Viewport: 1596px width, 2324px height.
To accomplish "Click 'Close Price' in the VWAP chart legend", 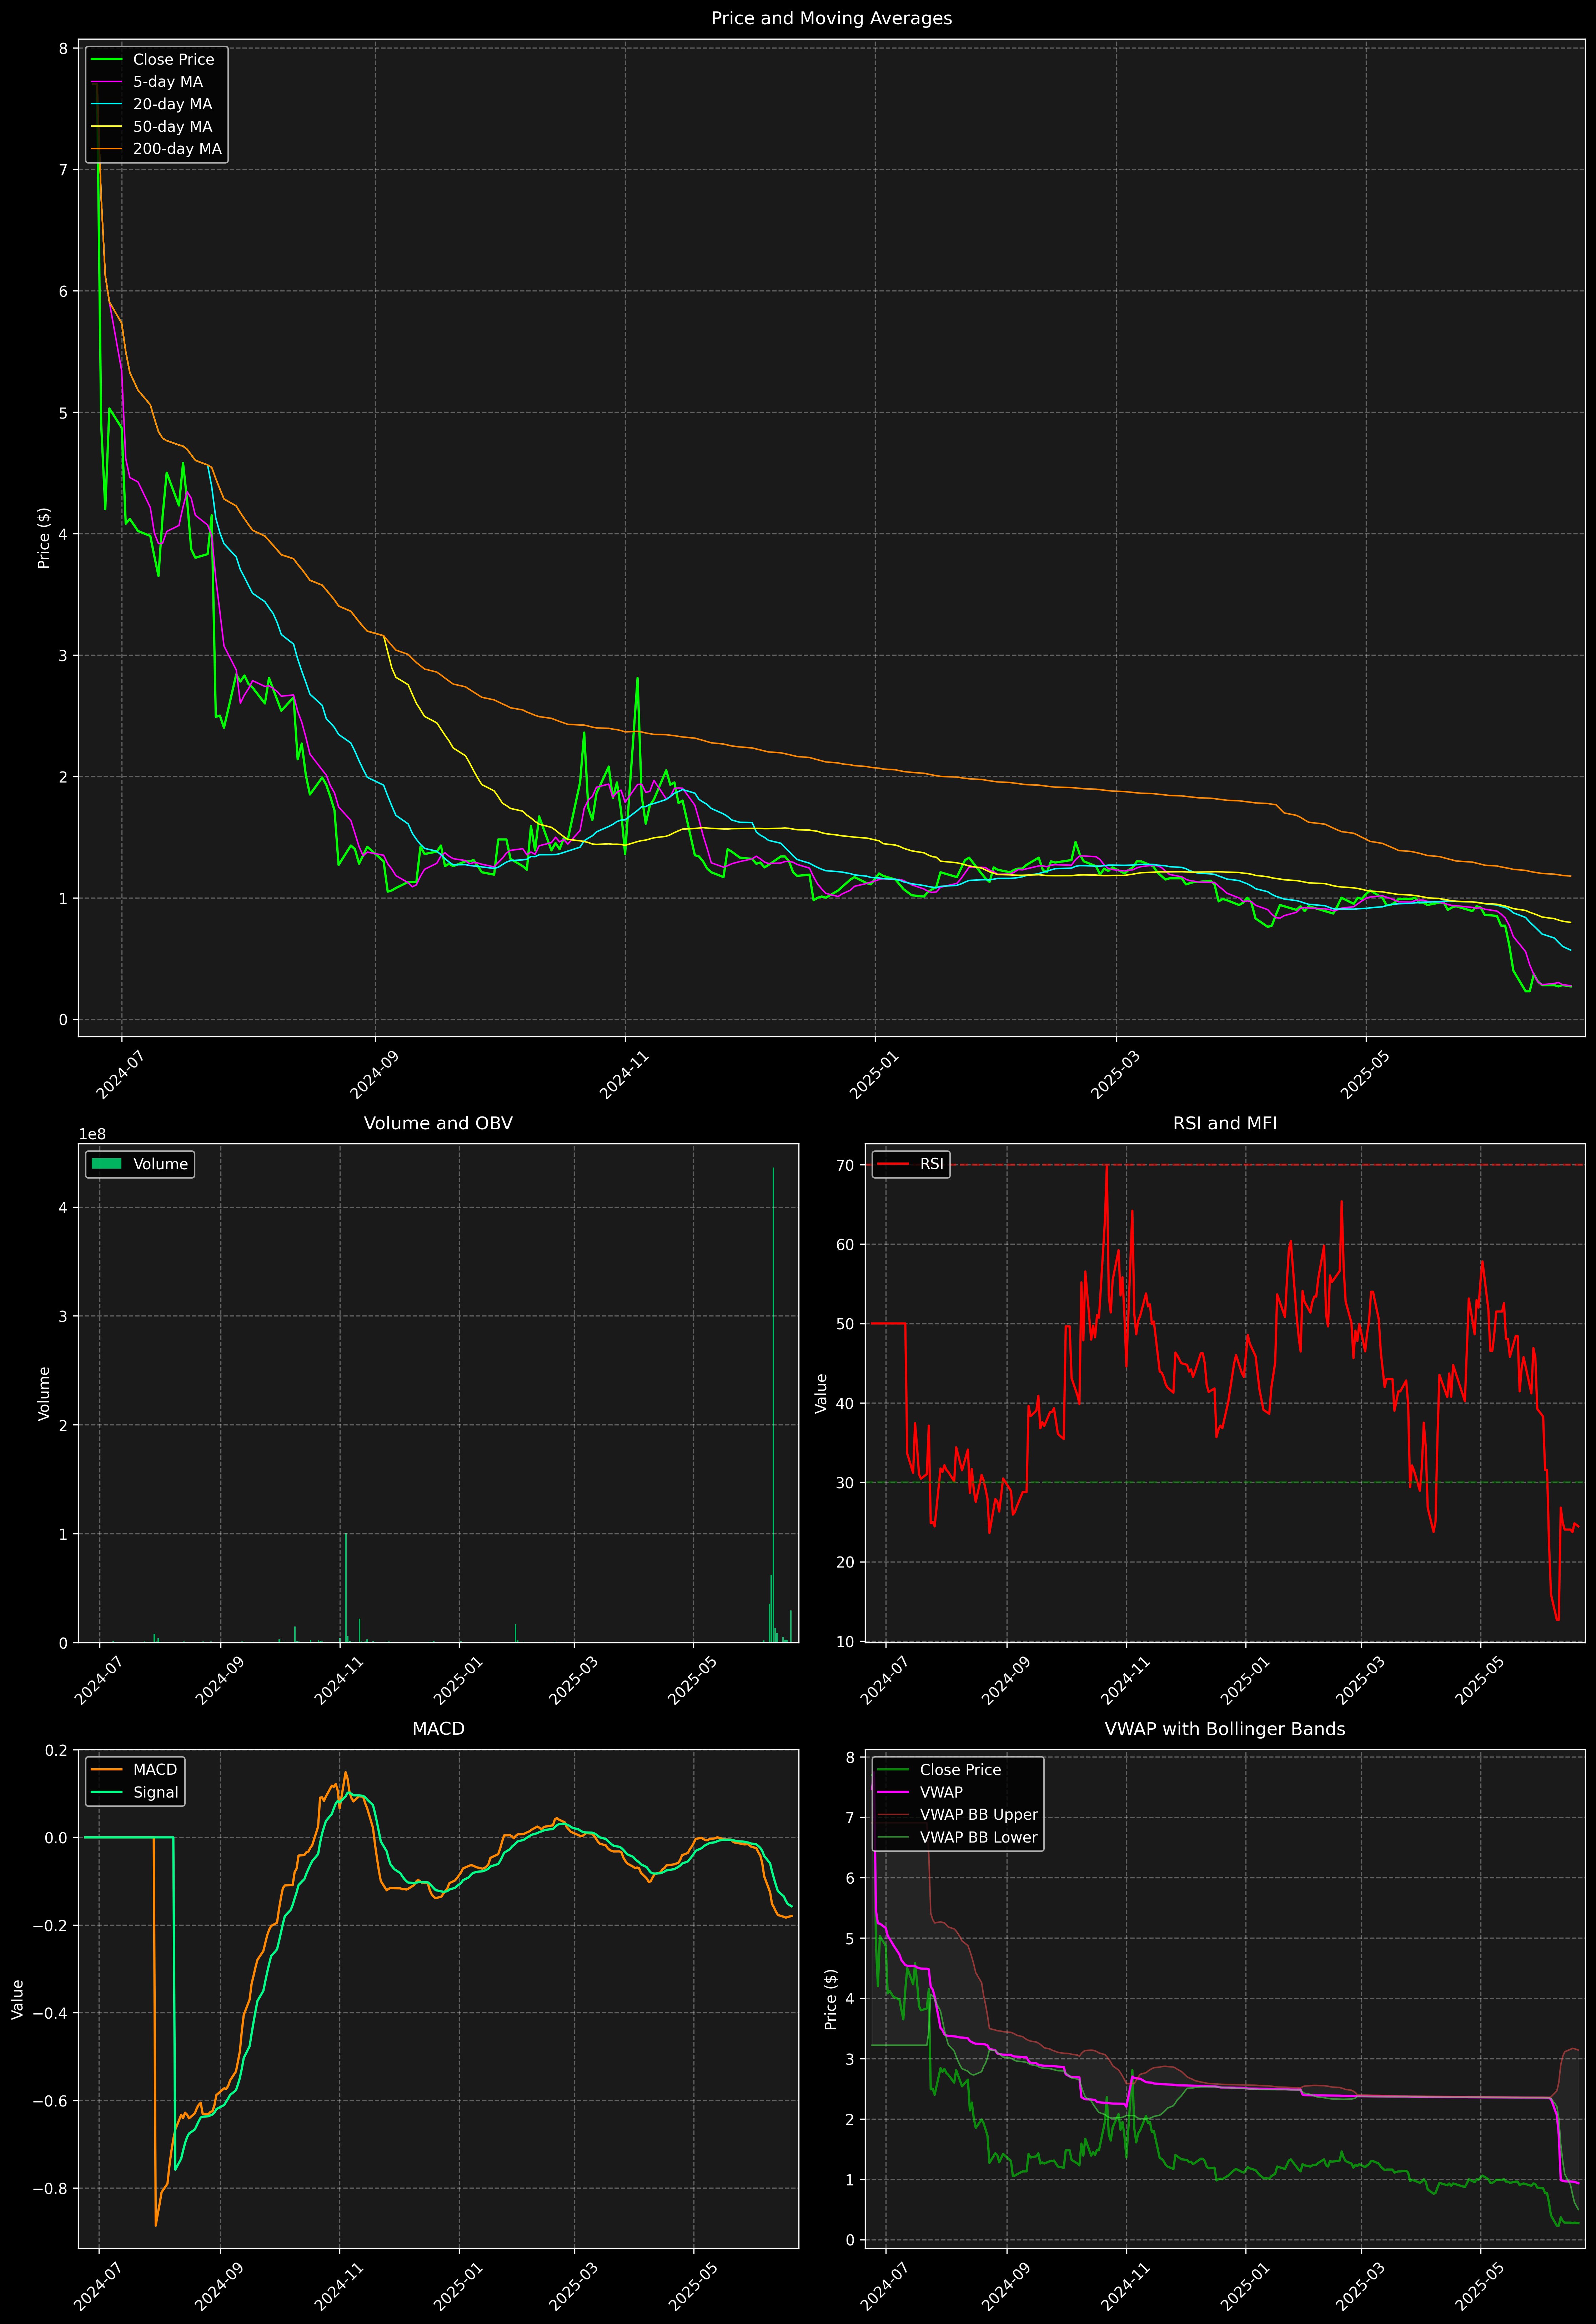I will click(960, 1770).
